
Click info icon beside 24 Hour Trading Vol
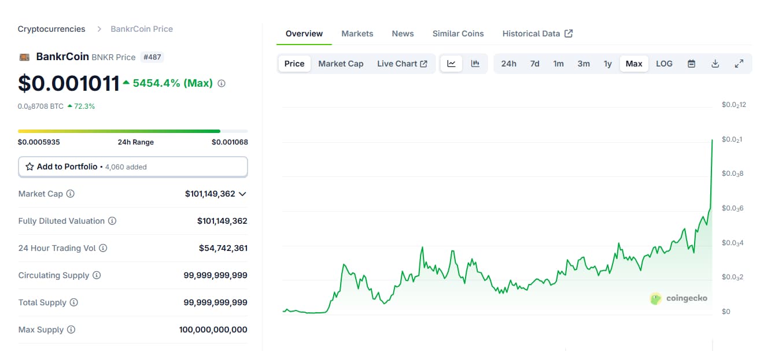point(103,248)
